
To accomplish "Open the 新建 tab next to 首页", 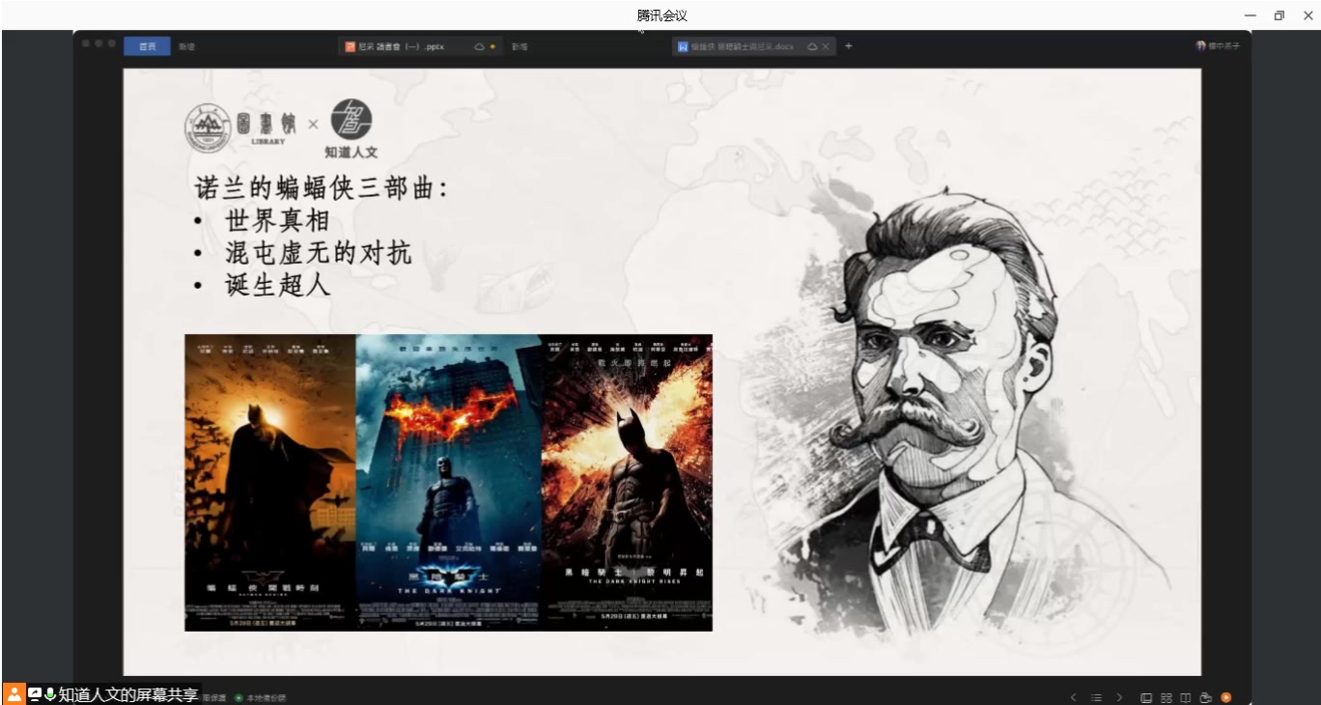I will click(186, 46).
